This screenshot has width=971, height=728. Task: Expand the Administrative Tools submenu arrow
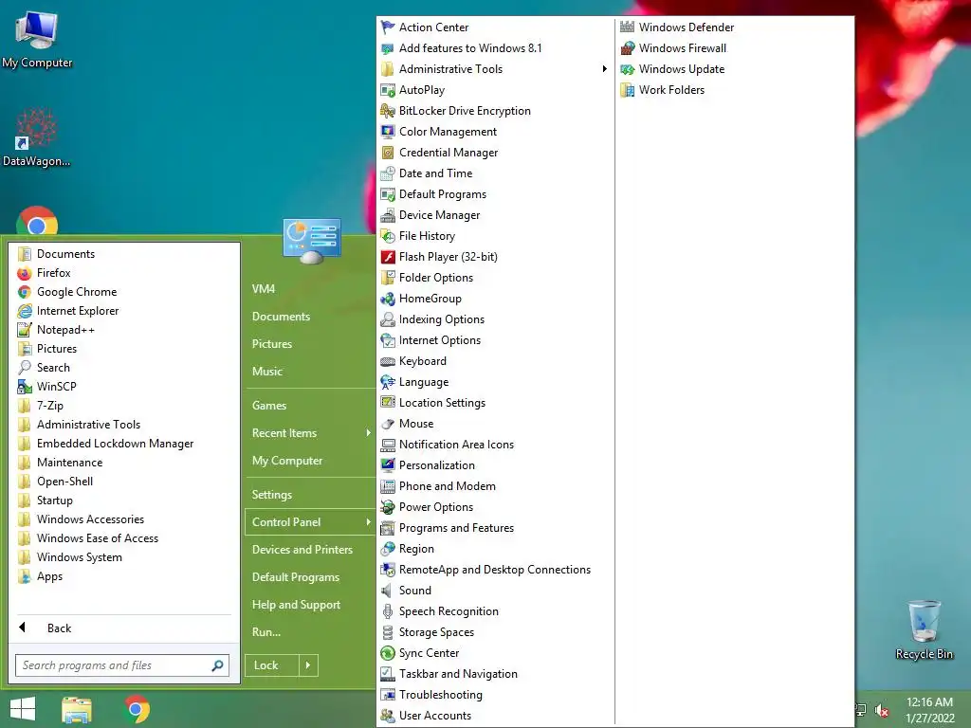604,68
